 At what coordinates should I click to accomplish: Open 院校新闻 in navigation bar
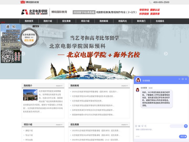(x=104, y=21)
